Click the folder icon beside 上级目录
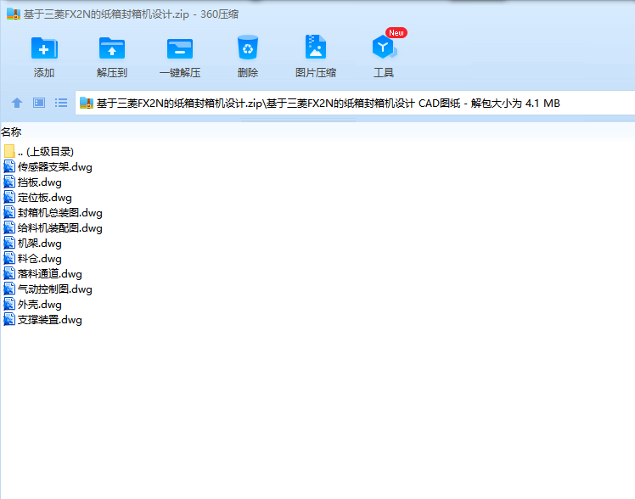The image size is (635, 499). coord(9,151)
